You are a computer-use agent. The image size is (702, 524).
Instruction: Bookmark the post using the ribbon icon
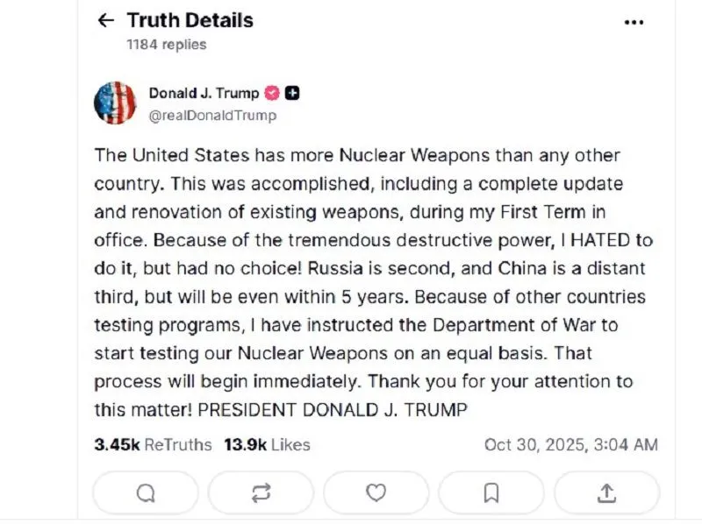[x=491, y=492]
